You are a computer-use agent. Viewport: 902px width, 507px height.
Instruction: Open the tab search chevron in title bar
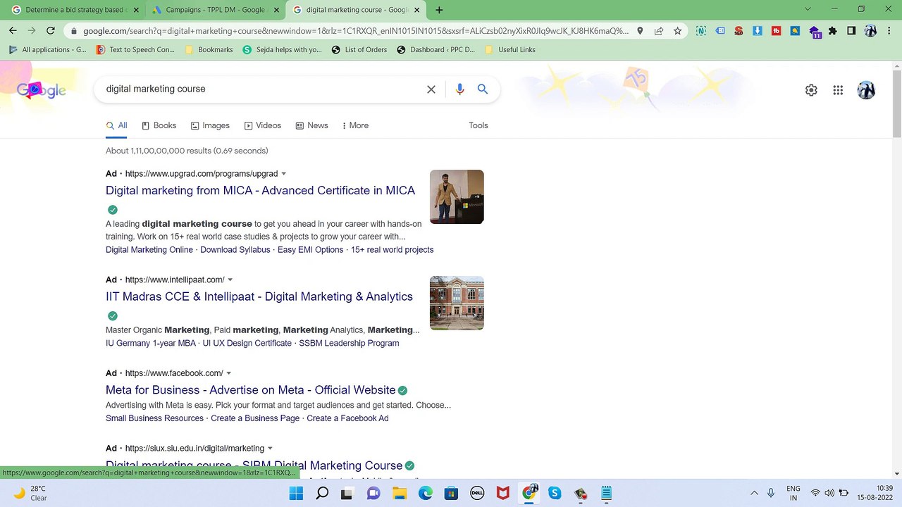coord(808,9)
